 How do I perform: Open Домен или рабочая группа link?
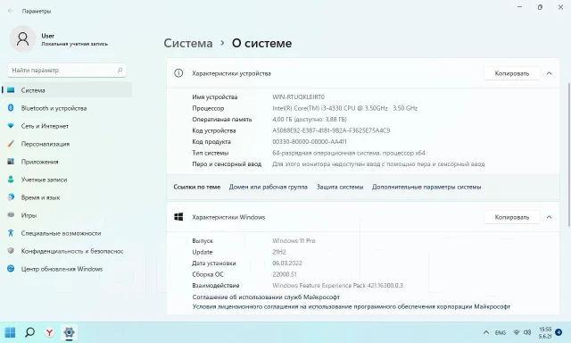[268, 187]
